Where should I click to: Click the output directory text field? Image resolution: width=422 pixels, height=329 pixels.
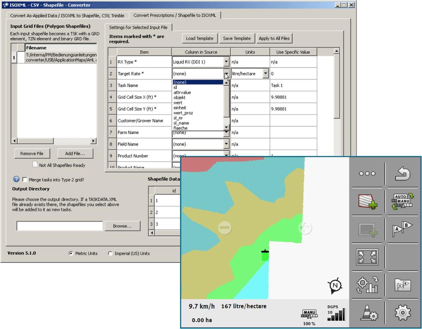point(59,226)
